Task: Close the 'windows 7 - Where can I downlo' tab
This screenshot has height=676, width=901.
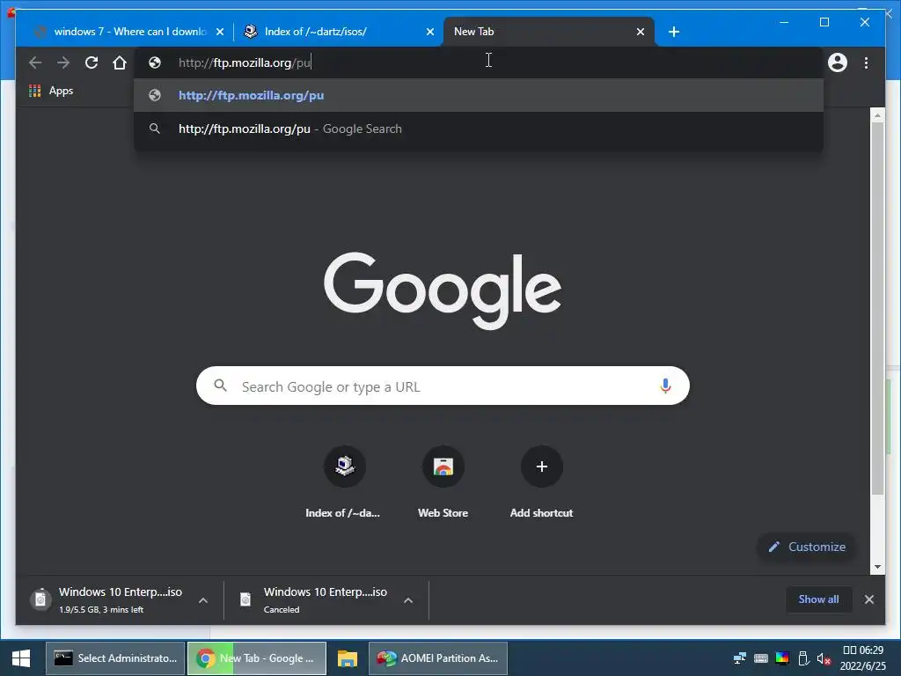Action: 219,33
